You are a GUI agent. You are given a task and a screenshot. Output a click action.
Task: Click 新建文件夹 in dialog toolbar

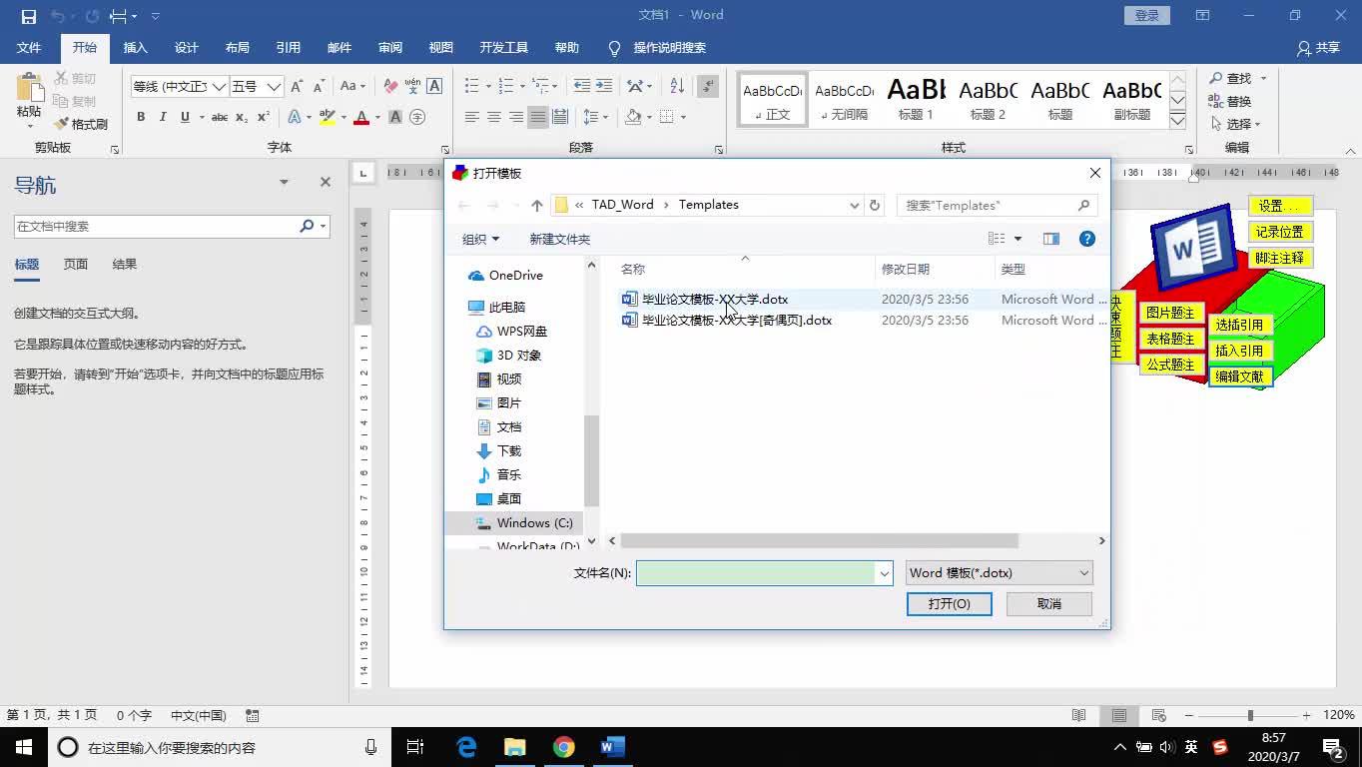click(x=559, y=239)
